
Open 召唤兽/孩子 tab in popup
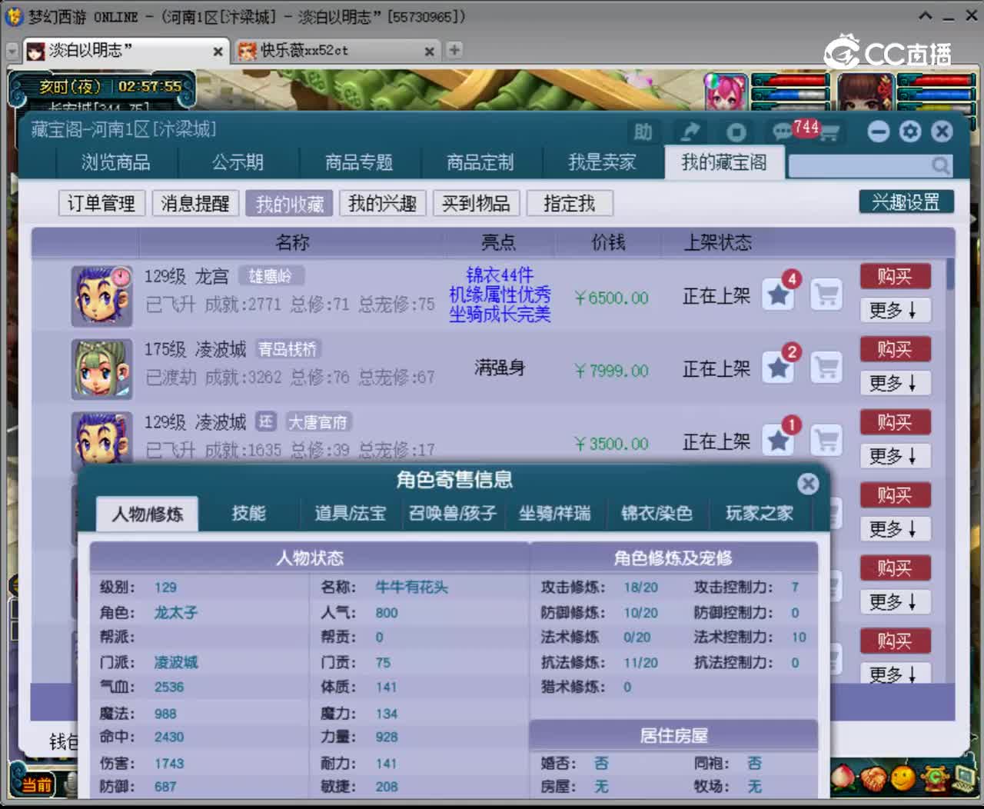[x=453, y=514]
